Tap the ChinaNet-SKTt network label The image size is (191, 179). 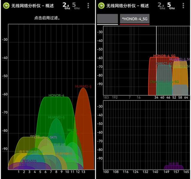[x=46, y=137]
